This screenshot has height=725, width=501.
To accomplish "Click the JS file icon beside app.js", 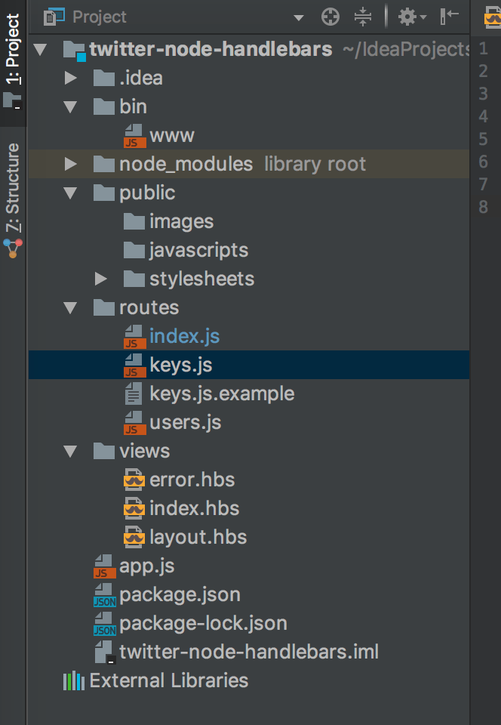I will pos(104,566).
